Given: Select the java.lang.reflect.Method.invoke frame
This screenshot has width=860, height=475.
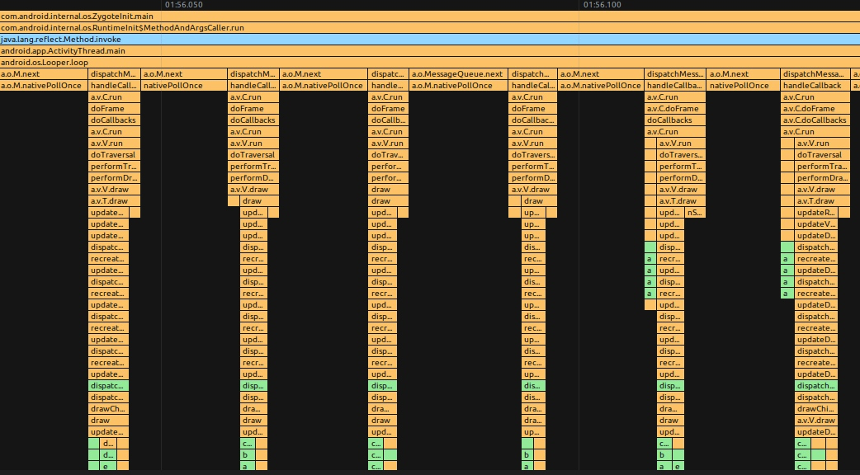Looking at the screenshot, I should coord(430,40).
